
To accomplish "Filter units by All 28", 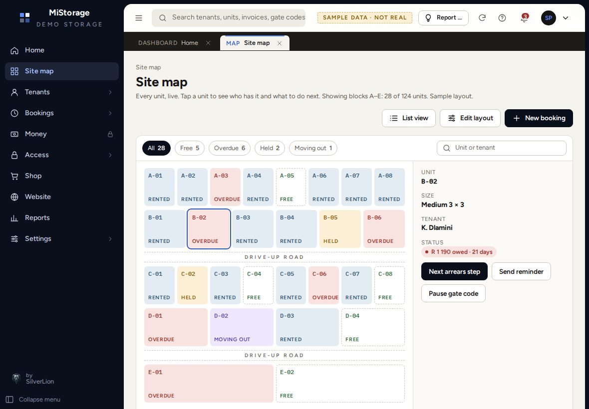I will [x=156, y=148].
